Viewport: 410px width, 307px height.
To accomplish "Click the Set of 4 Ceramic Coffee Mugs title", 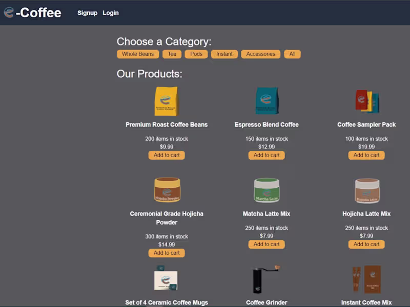I will pyautogui.click(x=167, y=302).
